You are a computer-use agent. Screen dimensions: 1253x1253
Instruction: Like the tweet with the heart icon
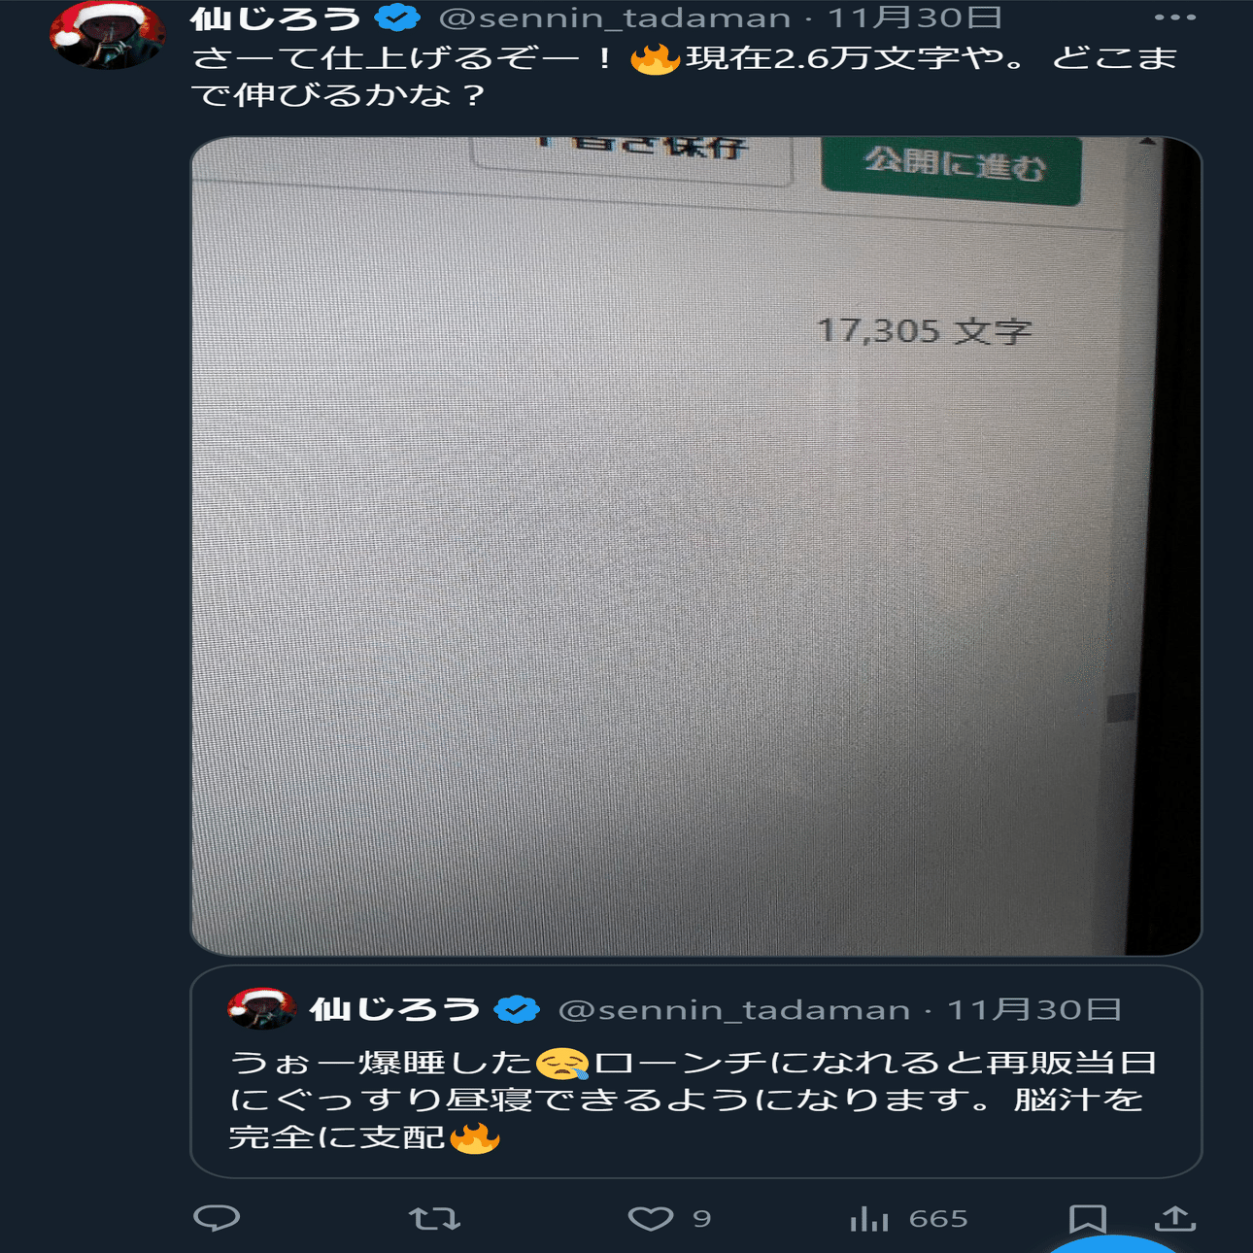650,1218
